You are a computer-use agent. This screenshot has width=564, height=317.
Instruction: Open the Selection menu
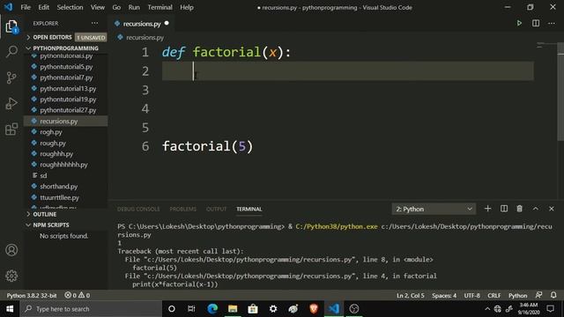point(70,7)
